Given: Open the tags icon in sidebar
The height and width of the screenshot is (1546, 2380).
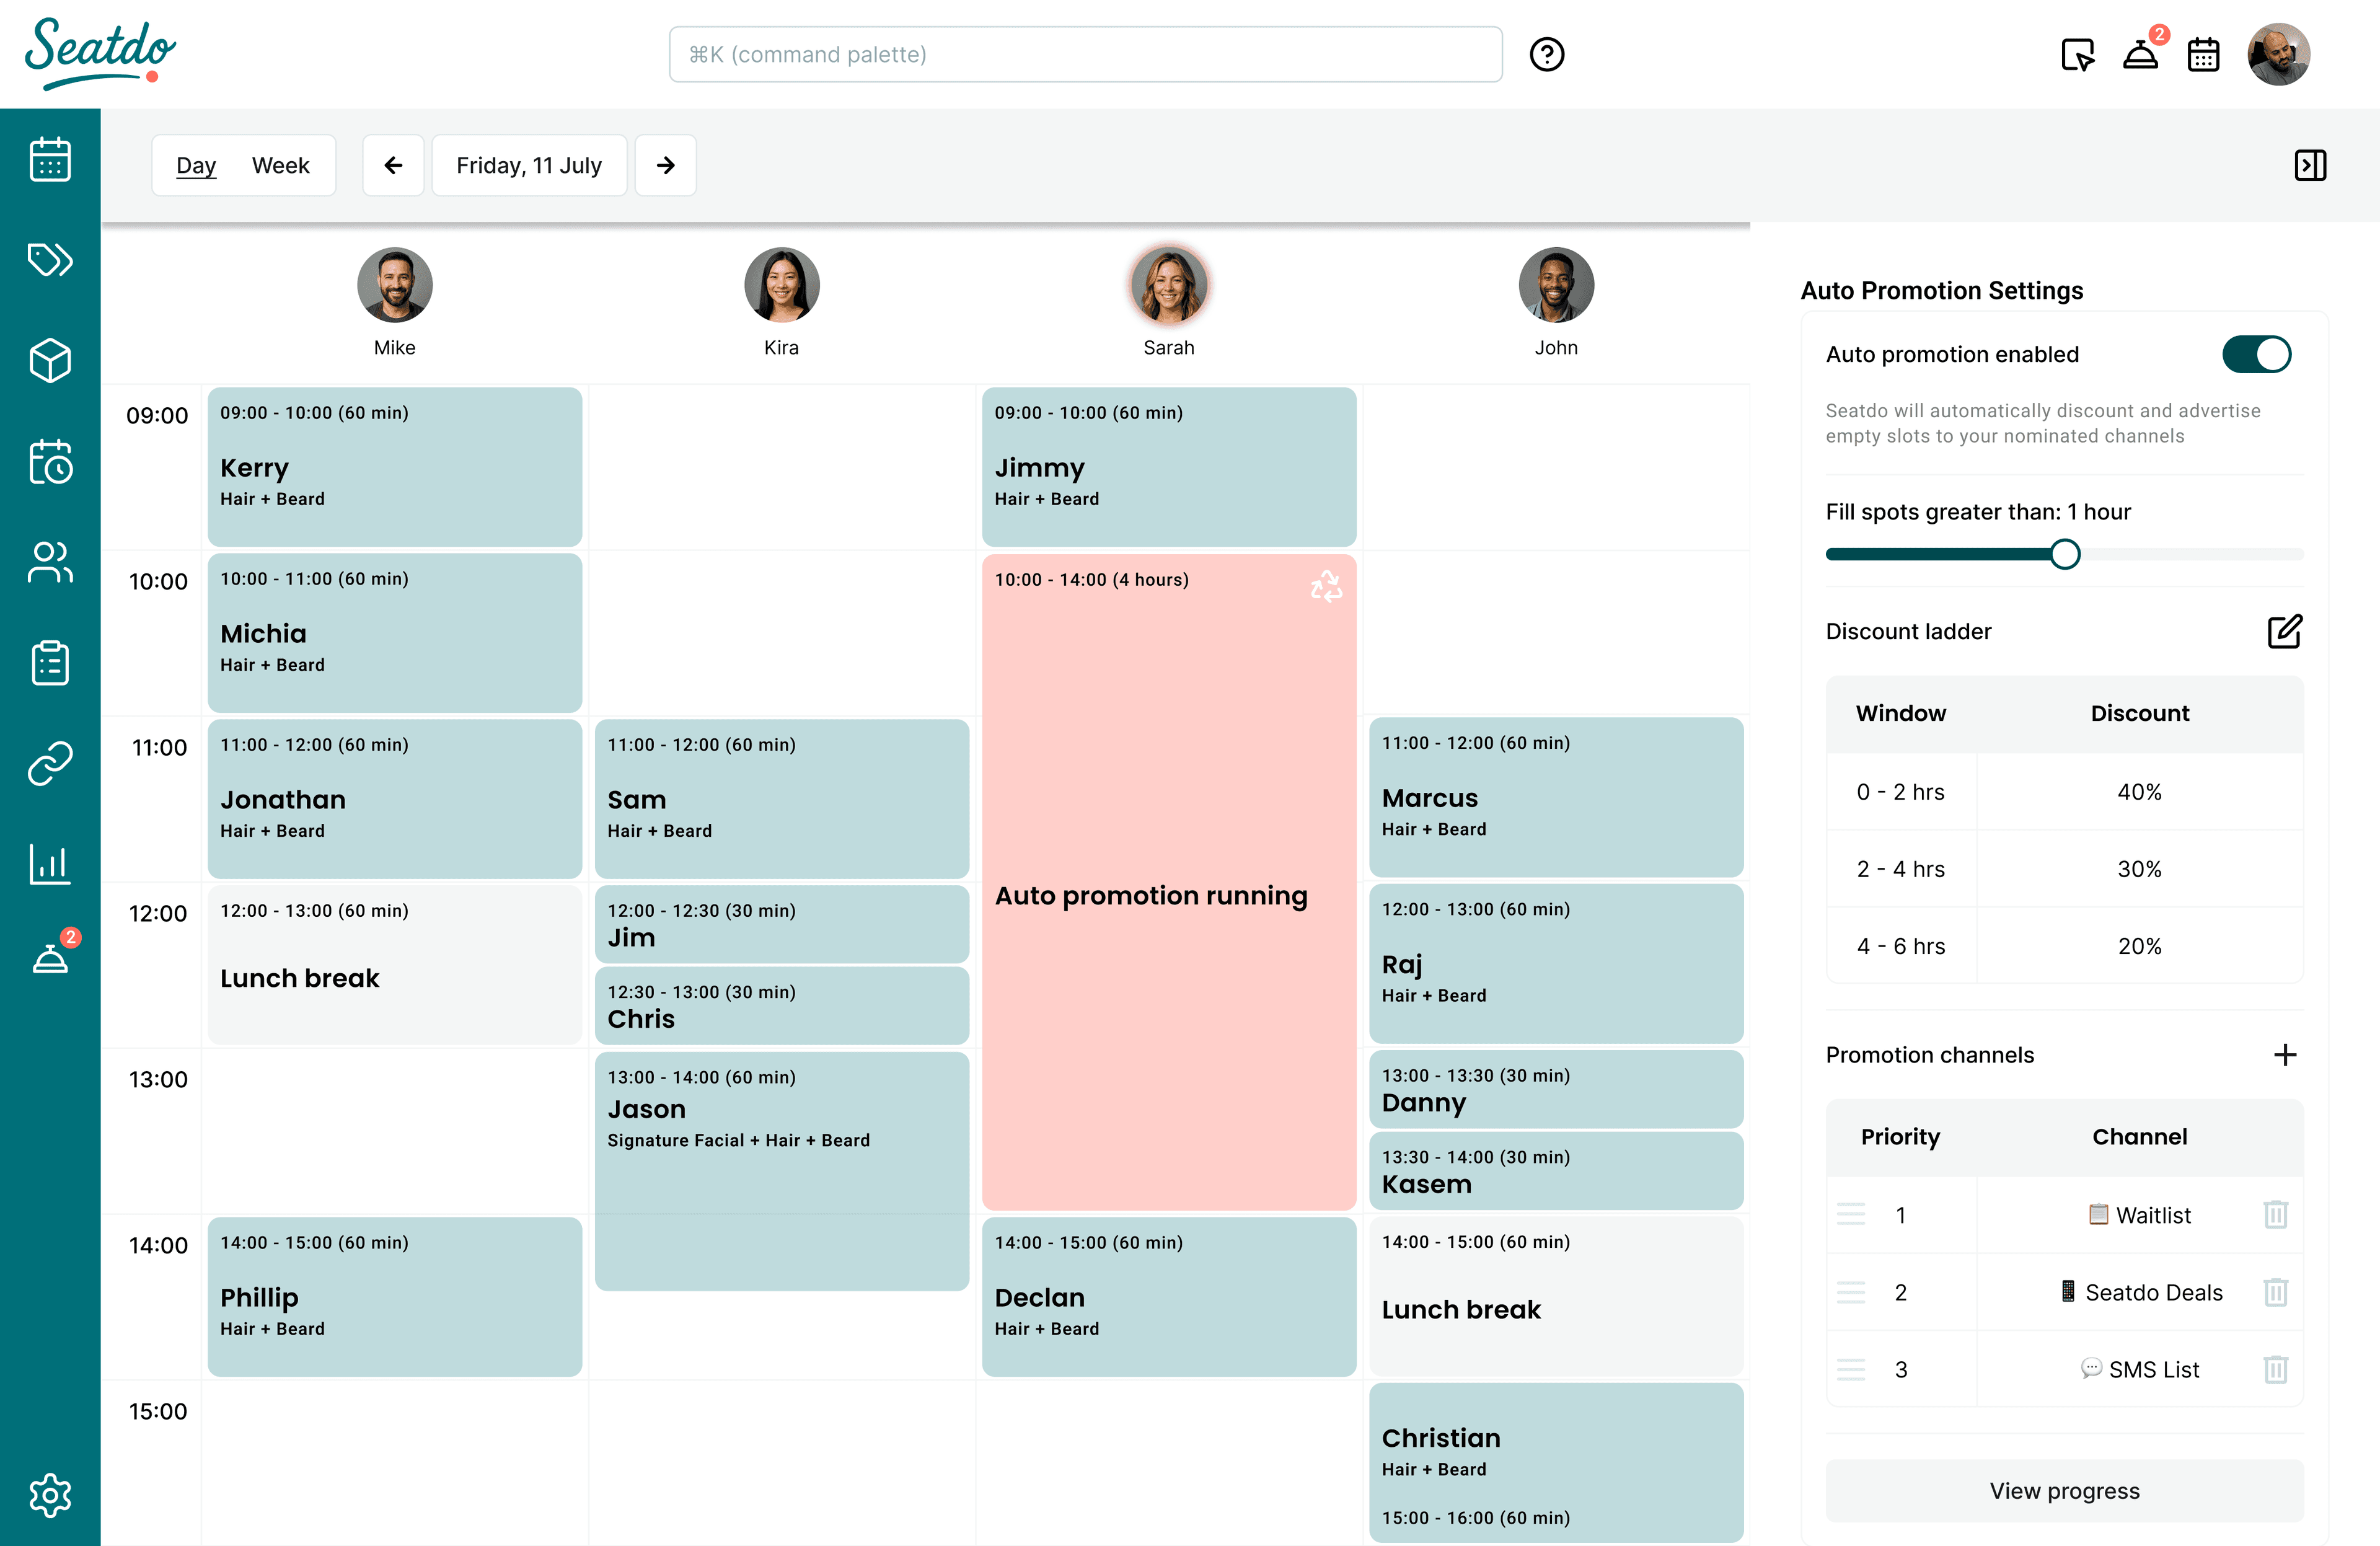Looking at the screenshot, I should 50,260.
